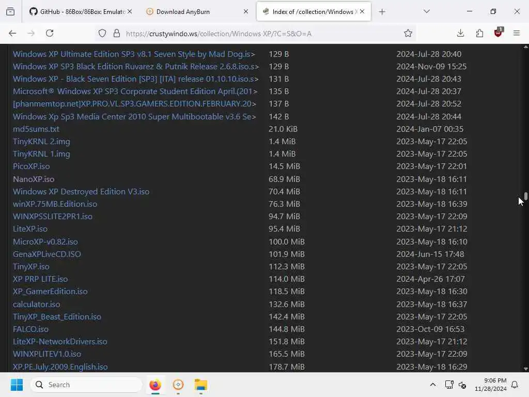This screenshot has height=397, width=529.
Task: Download PicoXP.iso
Action: (32, 166)
